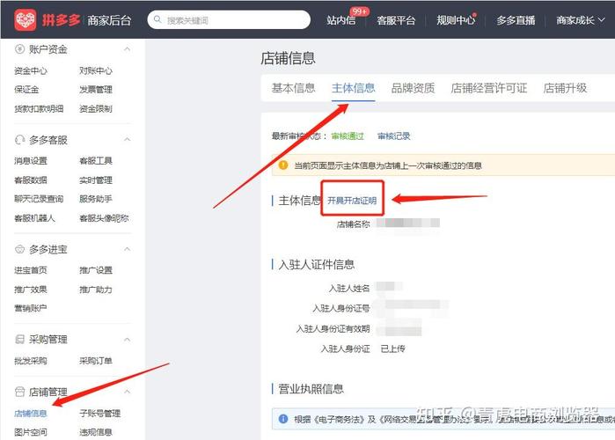Open 店铺信息 in the sidebar
This screenshot has width=615, height=440.
tap(31, 413)
